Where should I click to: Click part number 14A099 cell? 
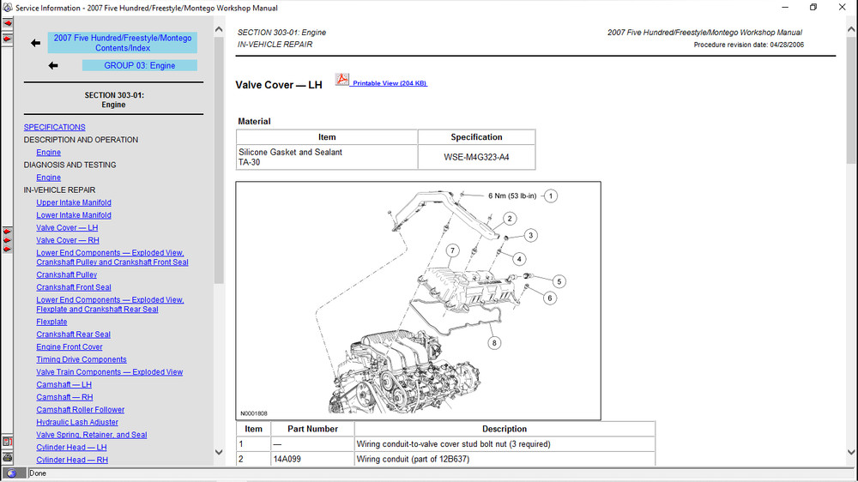click(312, 459)
